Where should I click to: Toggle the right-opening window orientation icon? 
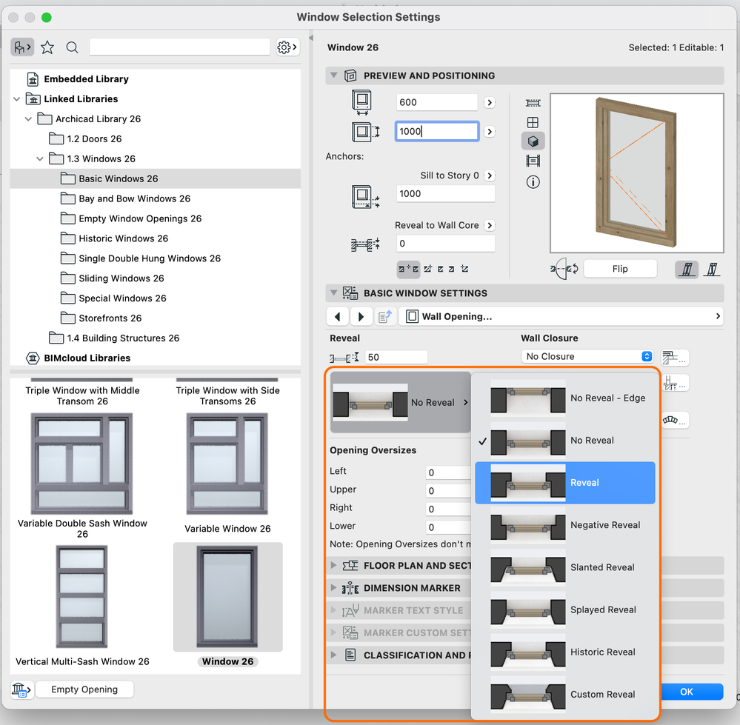coord(713,268)
